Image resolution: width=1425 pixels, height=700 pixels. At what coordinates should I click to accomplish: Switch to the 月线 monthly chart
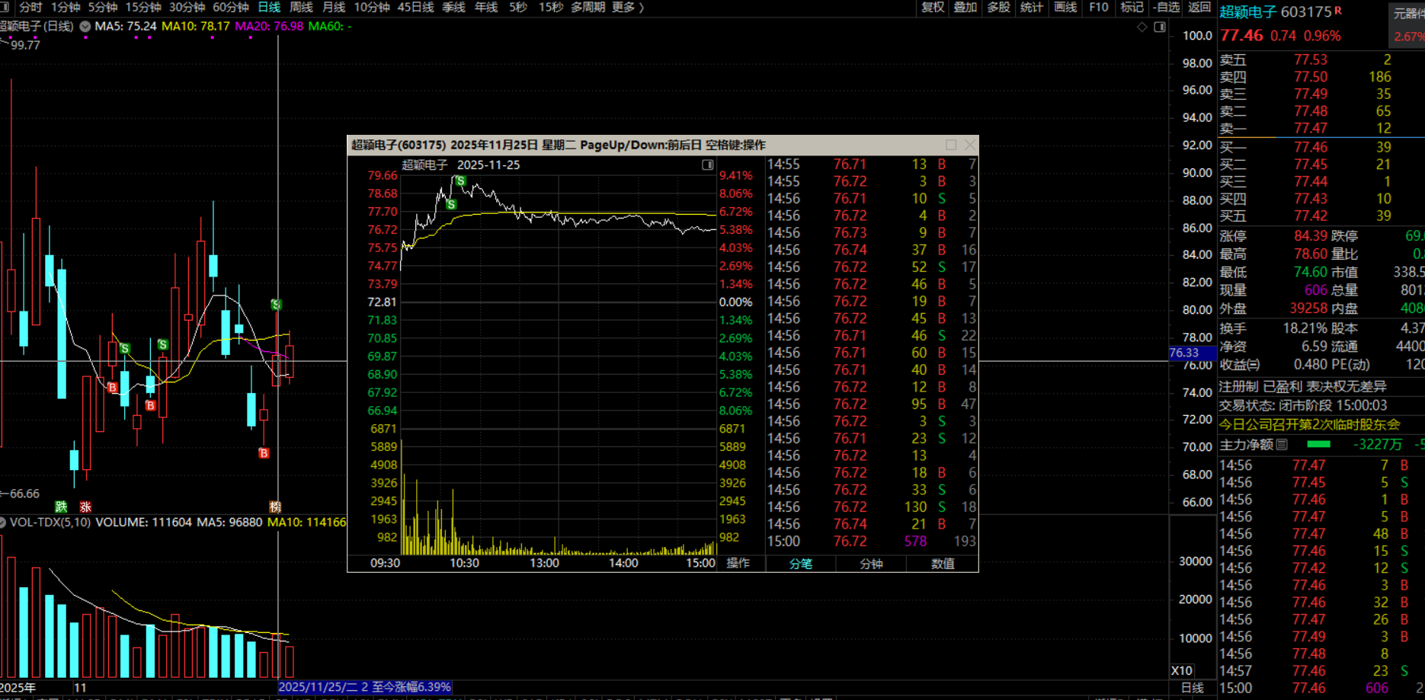tap(334, 7)
